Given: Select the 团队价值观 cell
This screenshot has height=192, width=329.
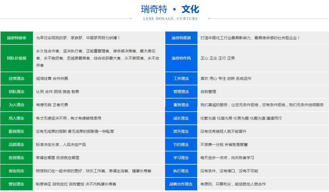Looking at the screenshot, I should click(16, 58).
